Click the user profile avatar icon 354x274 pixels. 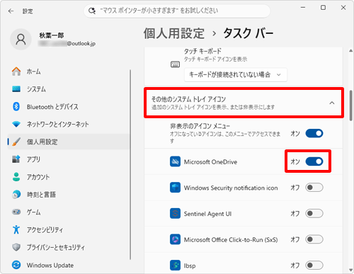pyautogui.click(x=21, y=40)
